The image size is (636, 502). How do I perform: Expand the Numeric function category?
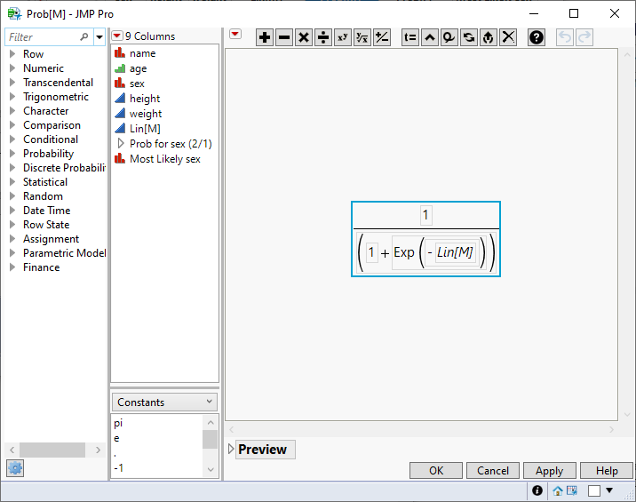pyautogui.click(x=12, y=68)
